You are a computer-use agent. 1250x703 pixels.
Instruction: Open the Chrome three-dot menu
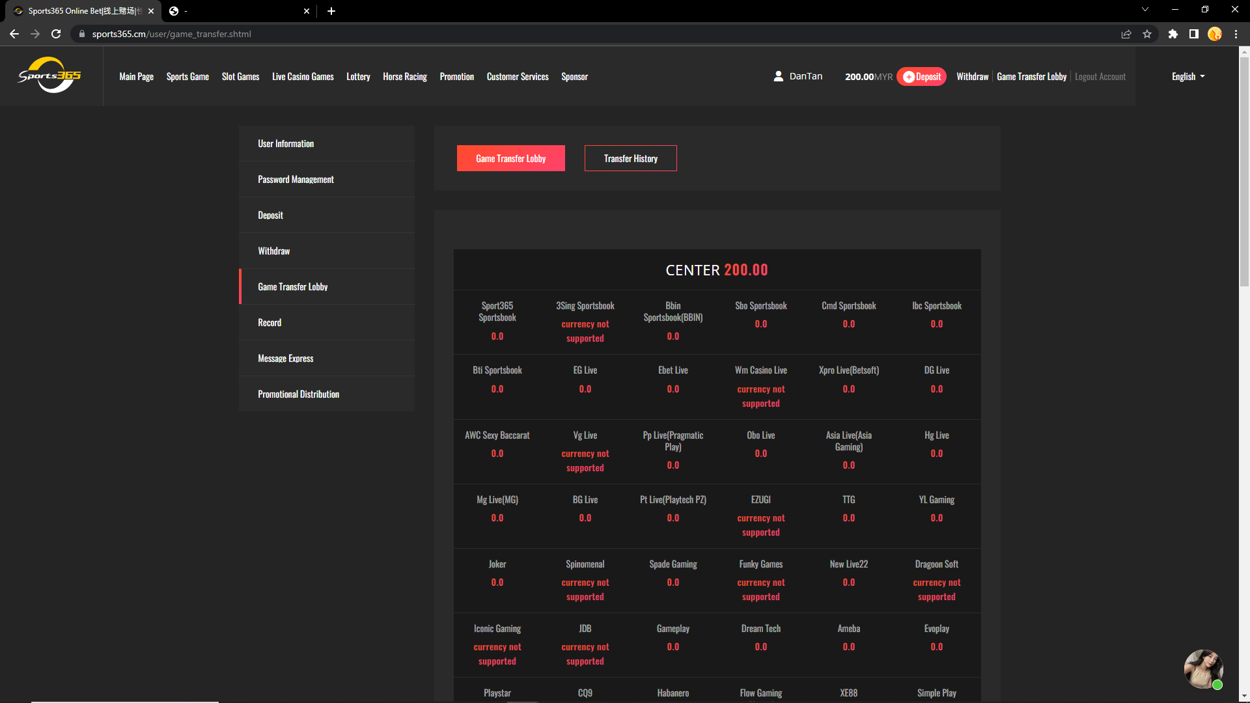pyautogui.click(x=1236, y=34)
